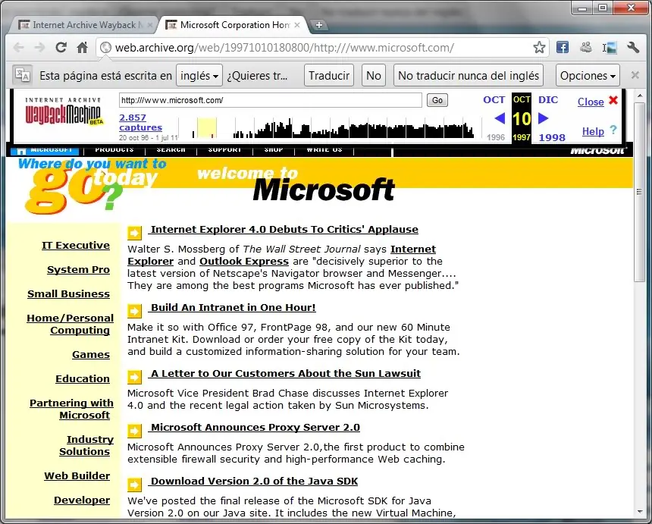This screenshot has height=524, width=652.
Task: Jump to the OCT previous month link
Action: [x=494, y=100]
